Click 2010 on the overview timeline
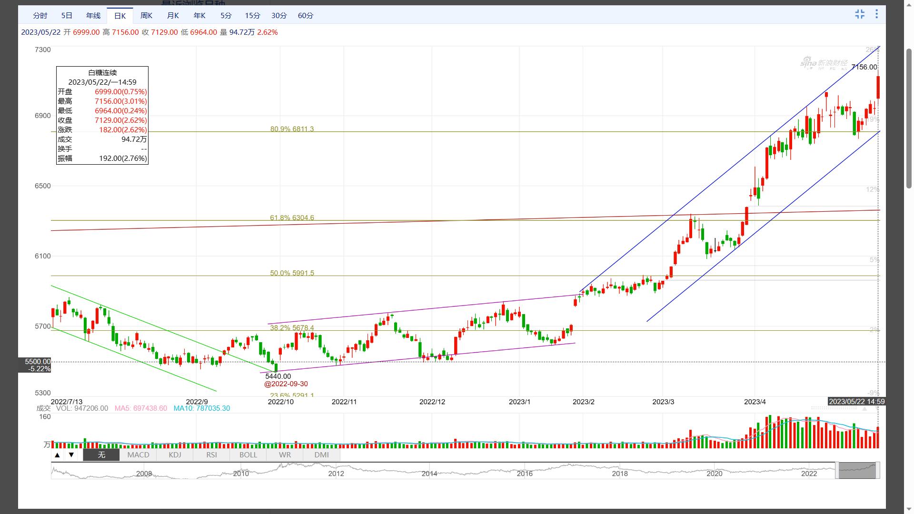The width and height of the screenshot is (914, 514). pos(241,474)
